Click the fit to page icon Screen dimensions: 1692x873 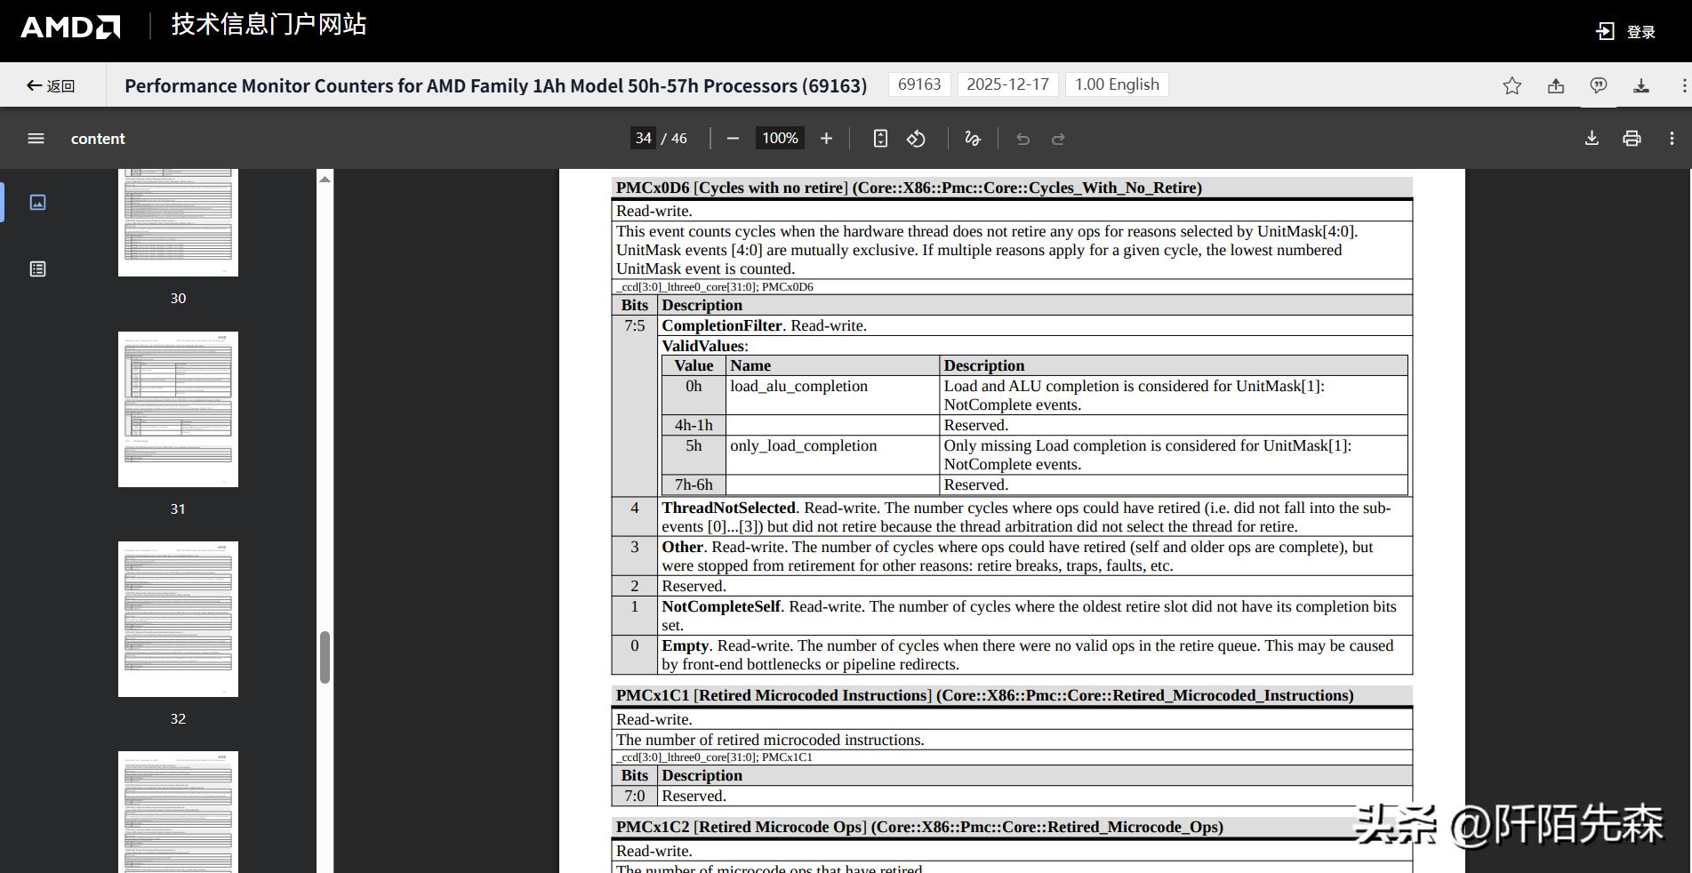879,139
